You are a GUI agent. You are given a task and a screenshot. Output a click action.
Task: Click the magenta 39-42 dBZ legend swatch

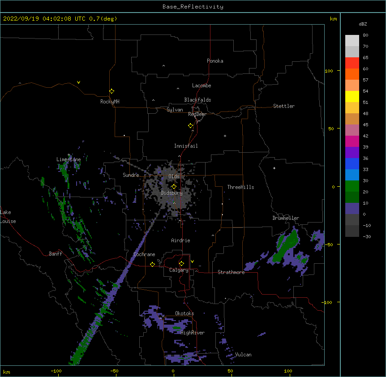pyautogui.click(x=352, y=141)
